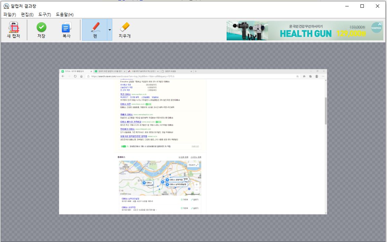Image resolution: width=387 pixels, height=242 pixels.
Task: Click the HEALTH GUN advertisement banner
Action: [305, 31]
